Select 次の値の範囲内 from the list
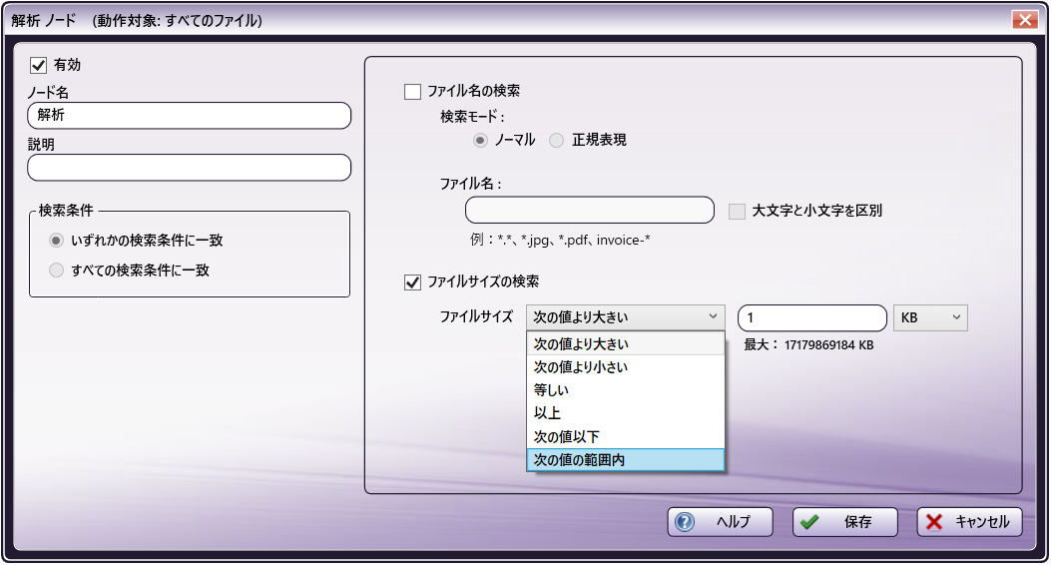The image size is (1051, 565). point(626,460)
